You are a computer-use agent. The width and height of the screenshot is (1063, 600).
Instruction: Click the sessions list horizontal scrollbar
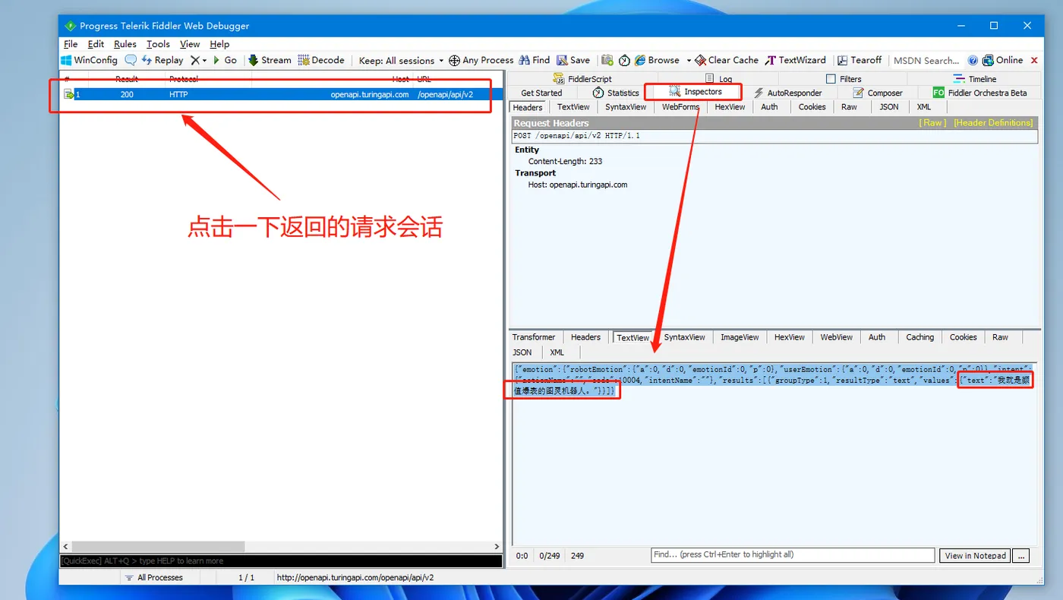[158, 546]
